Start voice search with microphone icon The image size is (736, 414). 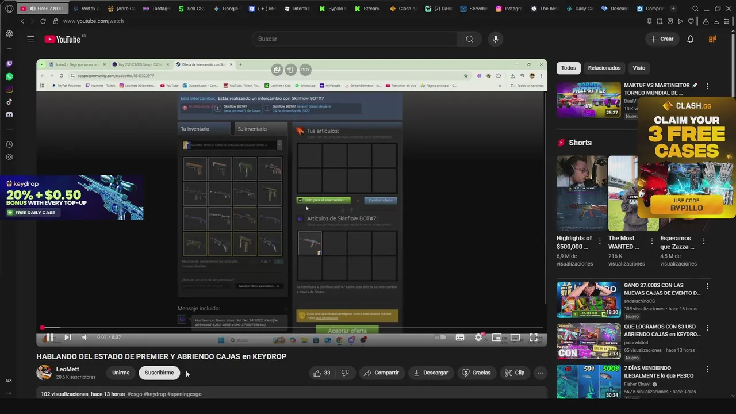coord(496,39)
